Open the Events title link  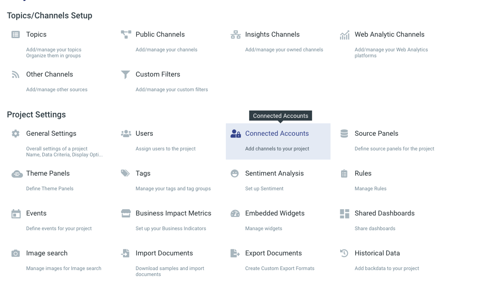coord(36,213)
